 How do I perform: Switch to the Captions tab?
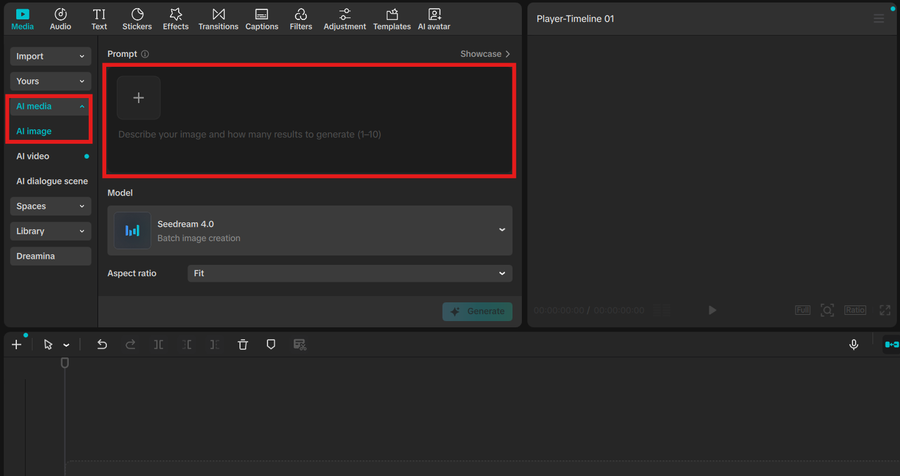pyautogui.click(x=262, y=19)
